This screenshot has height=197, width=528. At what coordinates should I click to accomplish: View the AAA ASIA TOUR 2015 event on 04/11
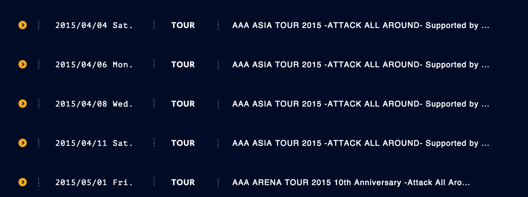tap(360, 143)
